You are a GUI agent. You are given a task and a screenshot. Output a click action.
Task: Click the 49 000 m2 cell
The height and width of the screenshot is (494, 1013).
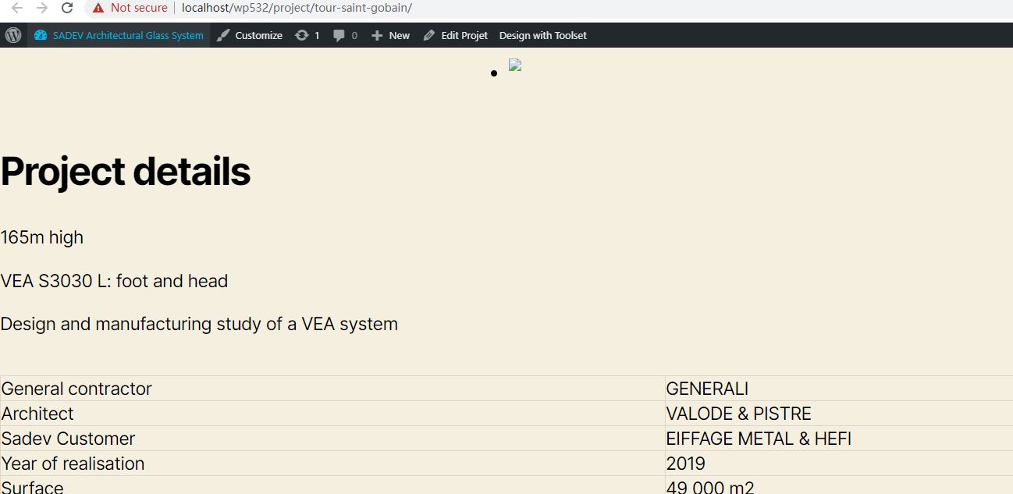839,485
